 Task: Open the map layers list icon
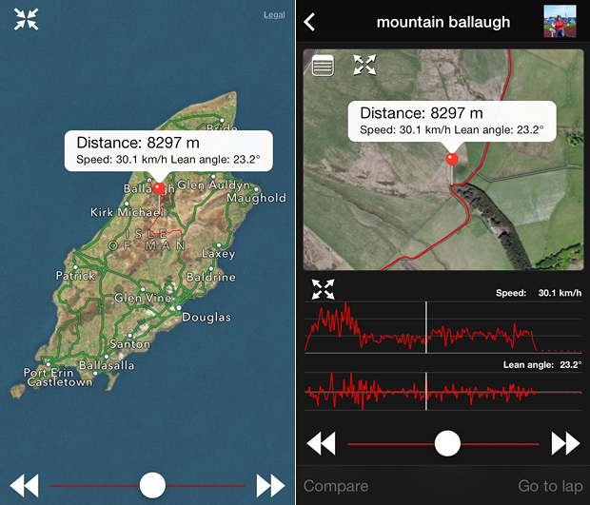[x=324, y=66]
